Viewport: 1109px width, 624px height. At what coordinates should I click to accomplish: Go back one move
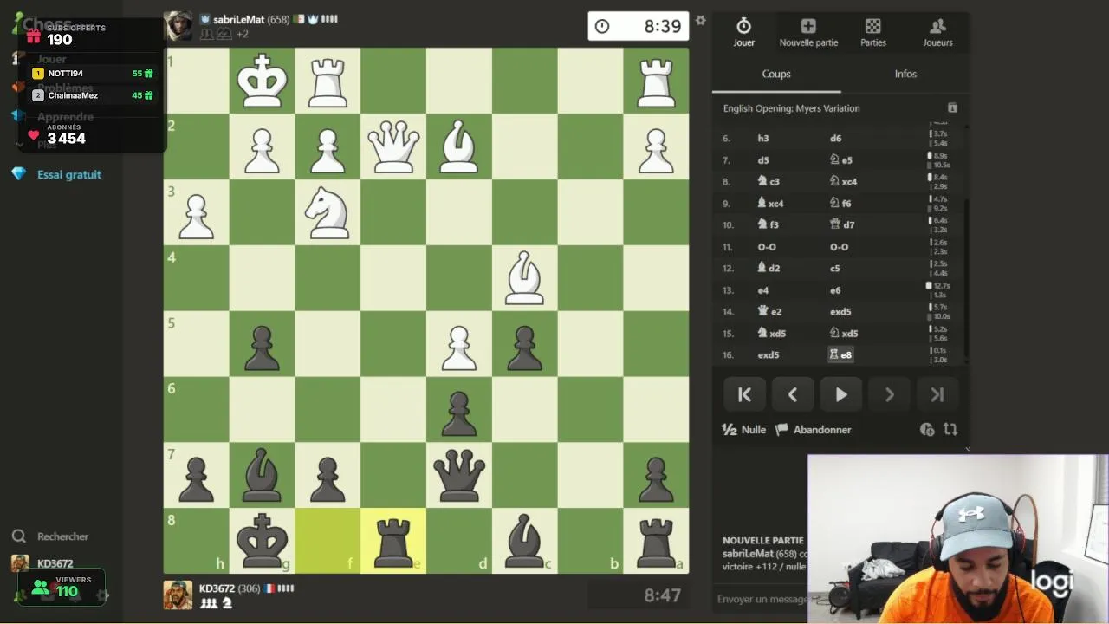coord(793,394)
